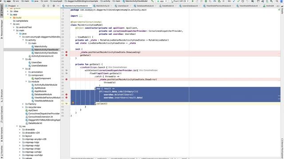Select CoroutinesDispatcherProvider in project tree
284x159 pixels.
coord(44,114)
